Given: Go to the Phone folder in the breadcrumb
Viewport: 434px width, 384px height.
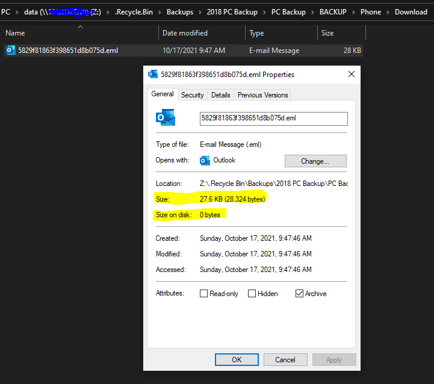Looking at the screenshot, I should pos(371,12).
